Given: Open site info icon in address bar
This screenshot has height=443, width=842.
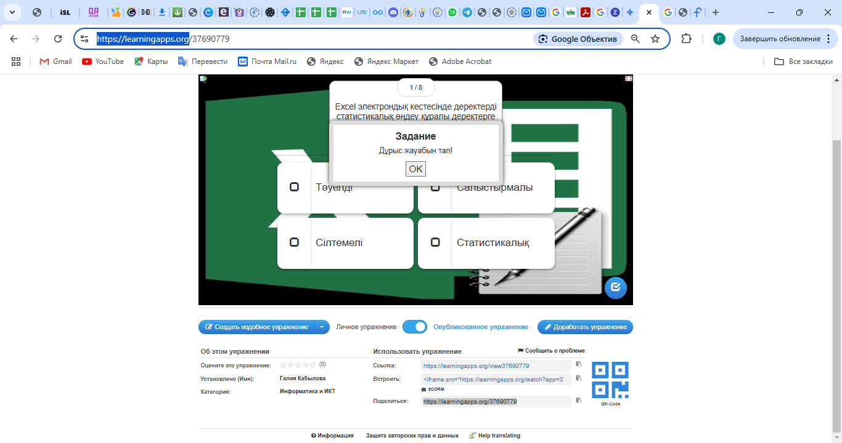Looking at the screenshot, I should point(85,39).
